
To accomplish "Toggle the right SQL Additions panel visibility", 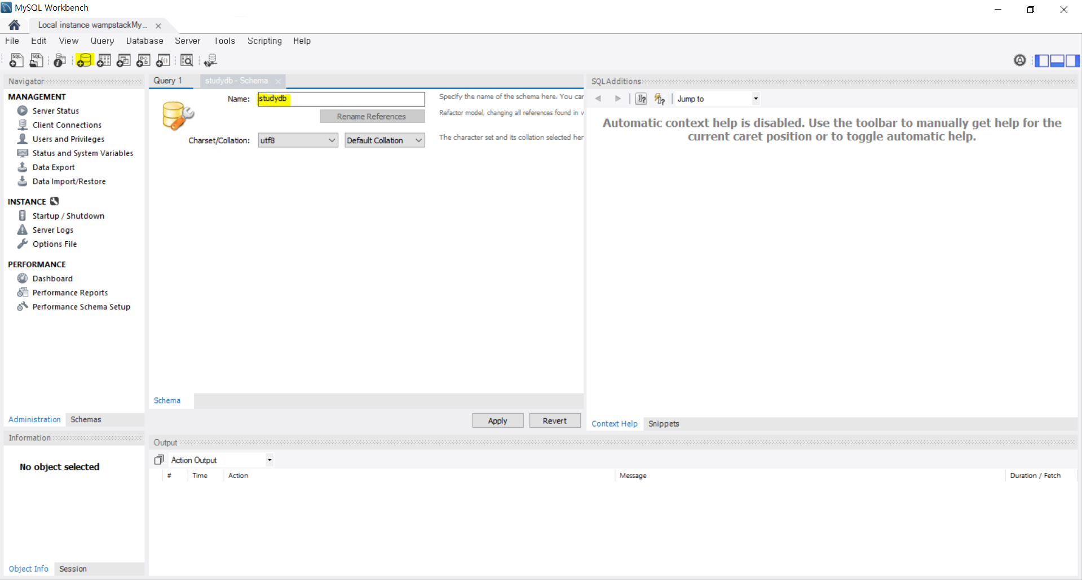I will pos(1072,60).
